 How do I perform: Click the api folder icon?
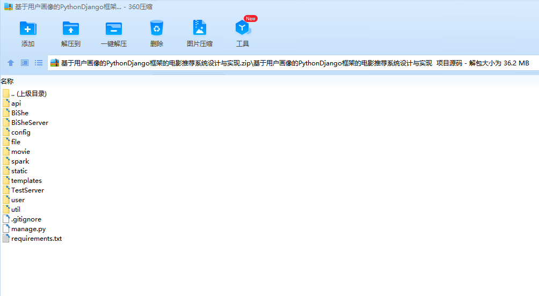coord(6,103)
